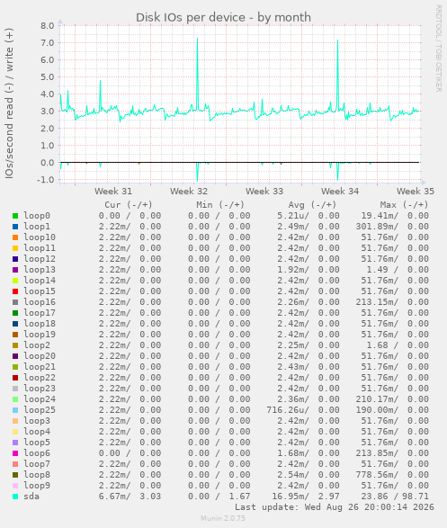Click the loop10 orange color swatch
Viewport: 447px width, 528px height.
[x=15, y=237]
